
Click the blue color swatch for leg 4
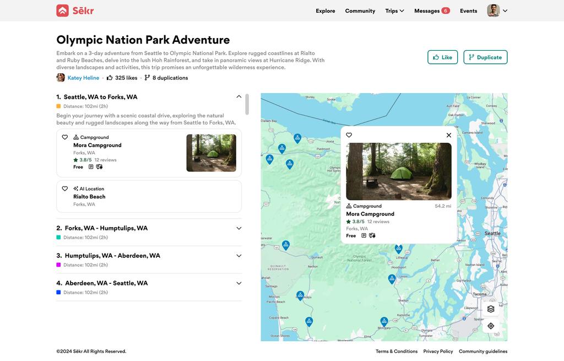[58, 293]
